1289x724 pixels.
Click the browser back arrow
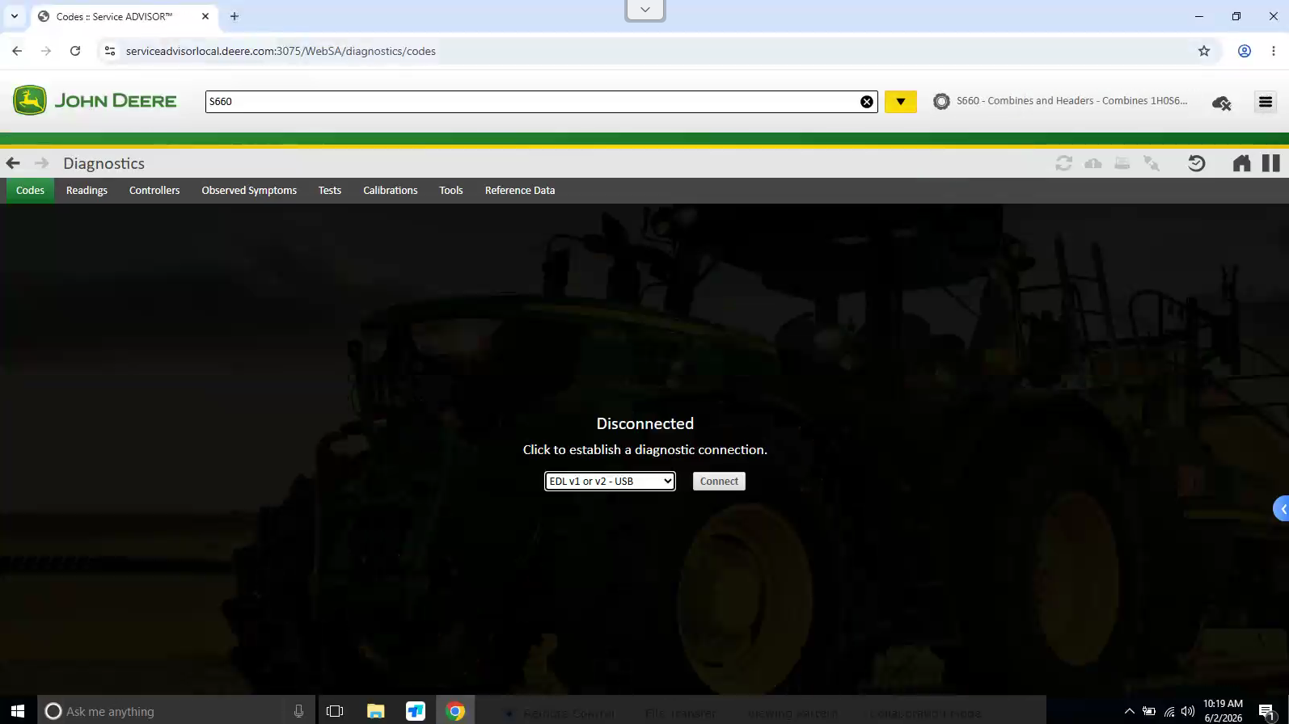pos(17,51)
